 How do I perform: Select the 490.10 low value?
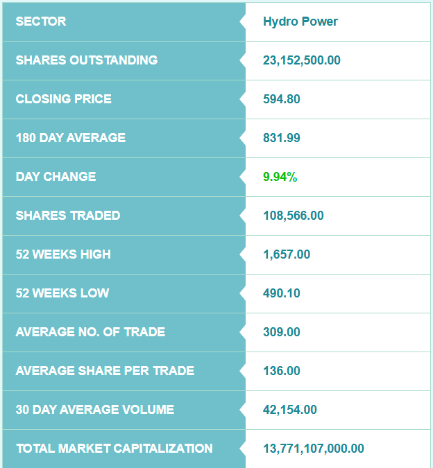[x=282, y=293]
